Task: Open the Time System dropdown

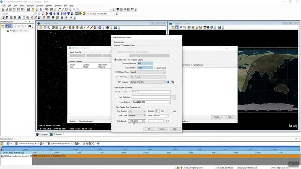Action: tap(137, 111)
